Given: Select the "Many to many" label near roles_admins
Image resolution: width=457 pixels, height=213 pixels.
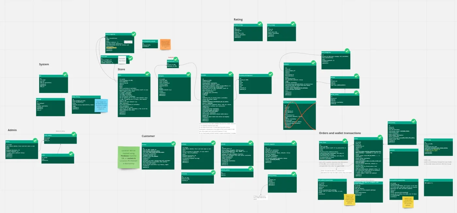Looking at the screenshot, I should pyautogui.click(x=60, y=131).
